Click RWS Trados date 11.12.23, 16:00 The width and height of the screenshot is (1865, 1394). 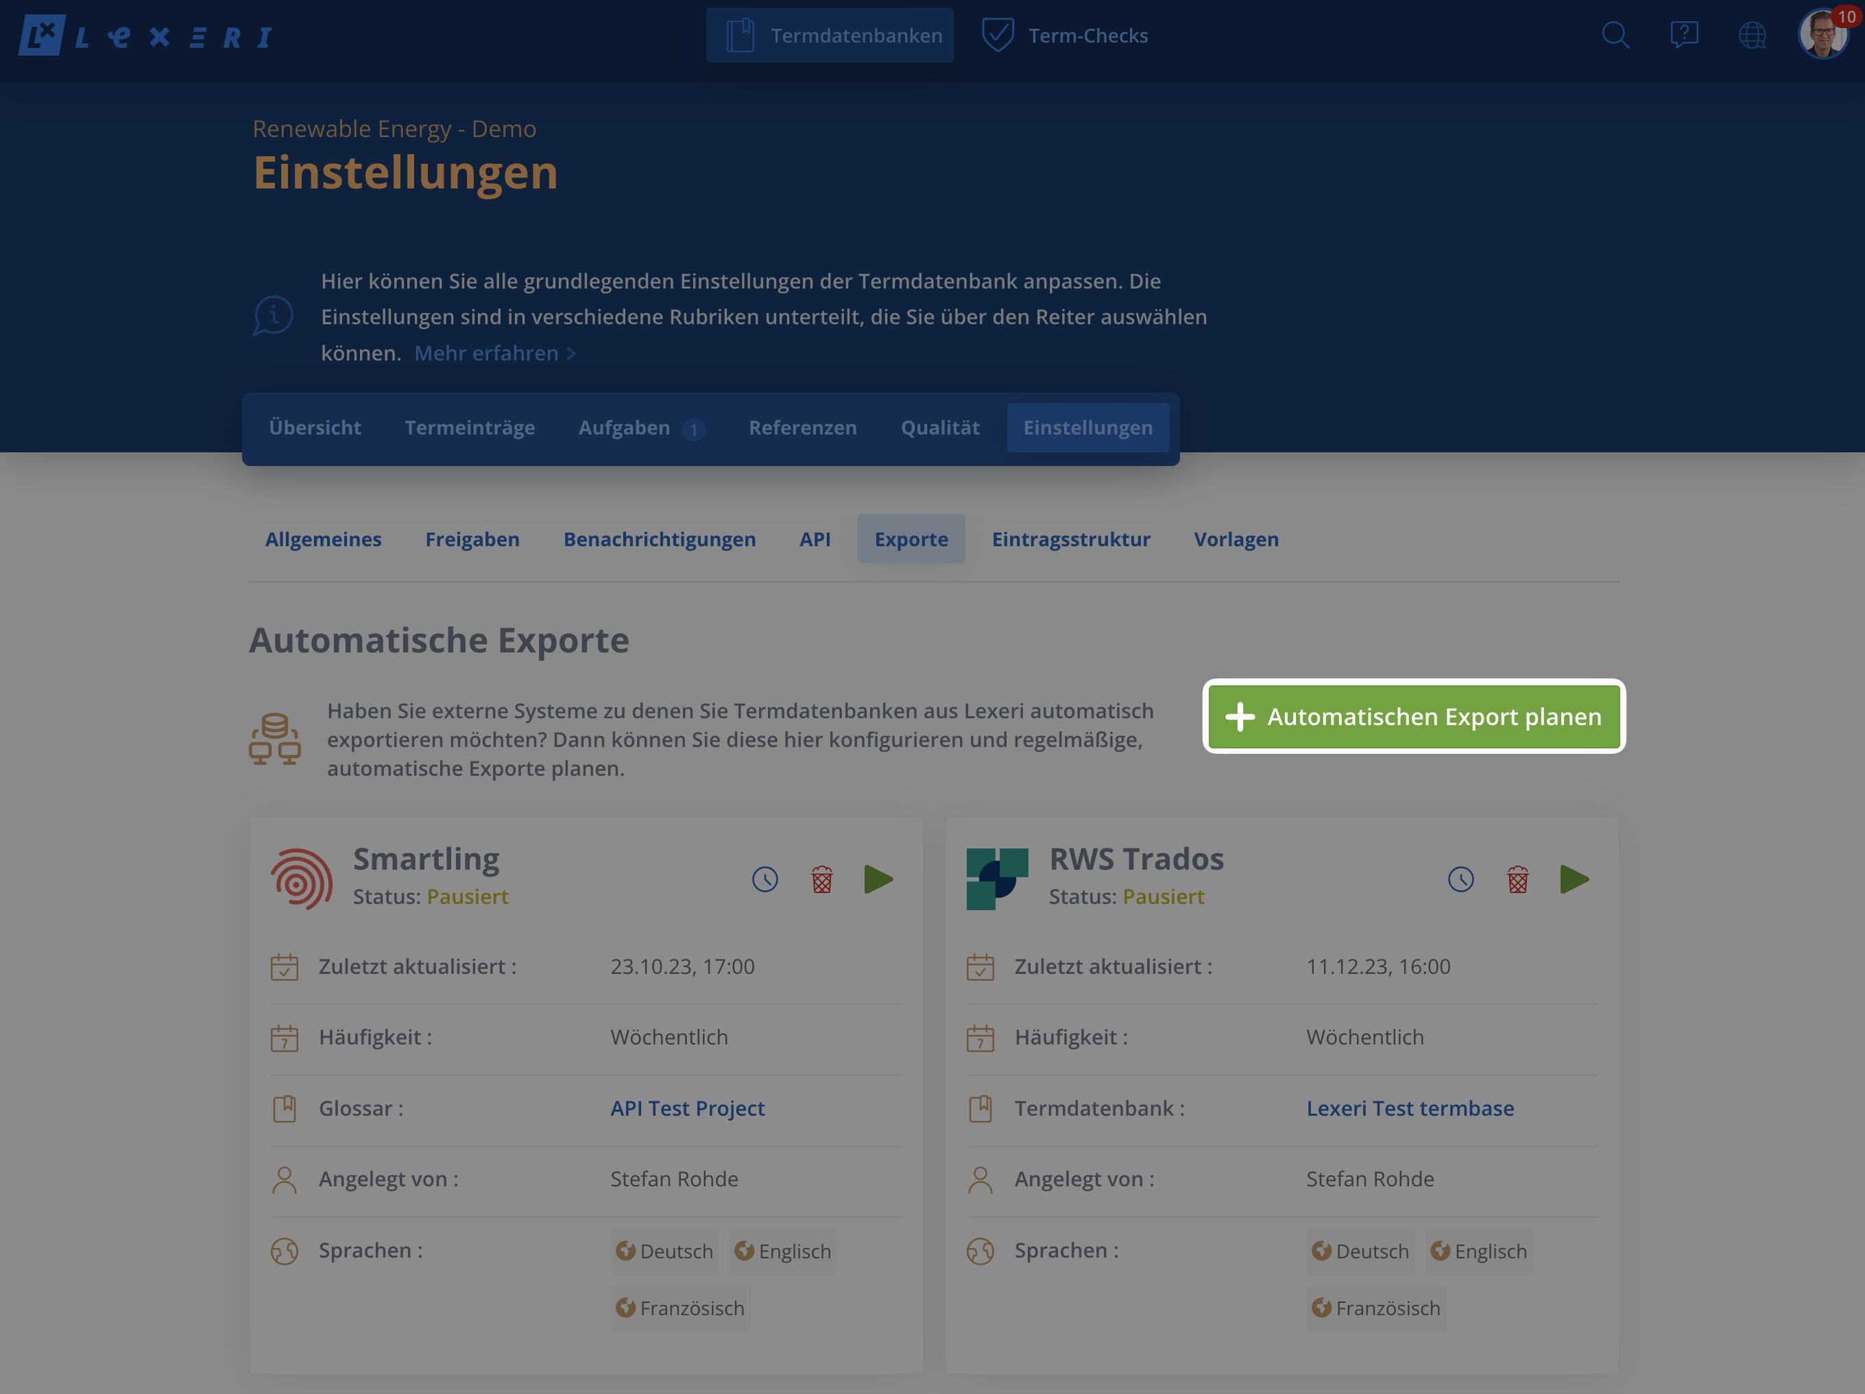coord(1378,967)
